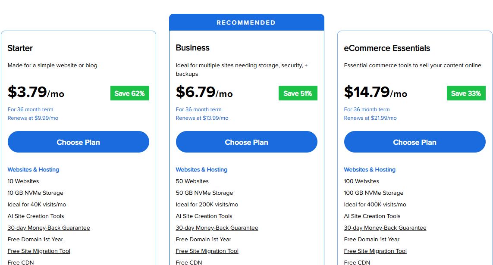Open eCommerce 30-day Money-Back Guarantee link

pos(385,228)
